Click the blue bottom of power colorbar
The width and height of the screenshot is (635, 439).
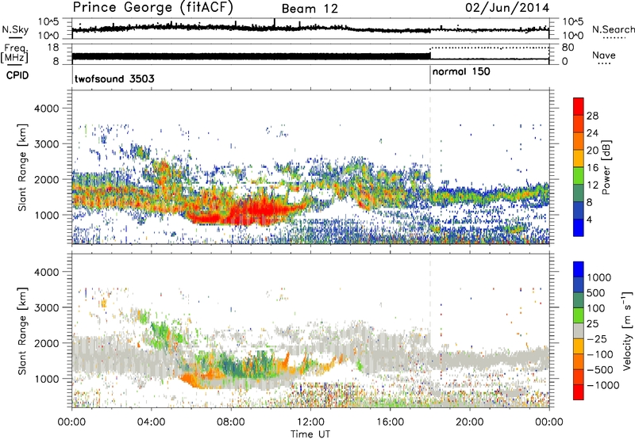click(x=579, y=227)
